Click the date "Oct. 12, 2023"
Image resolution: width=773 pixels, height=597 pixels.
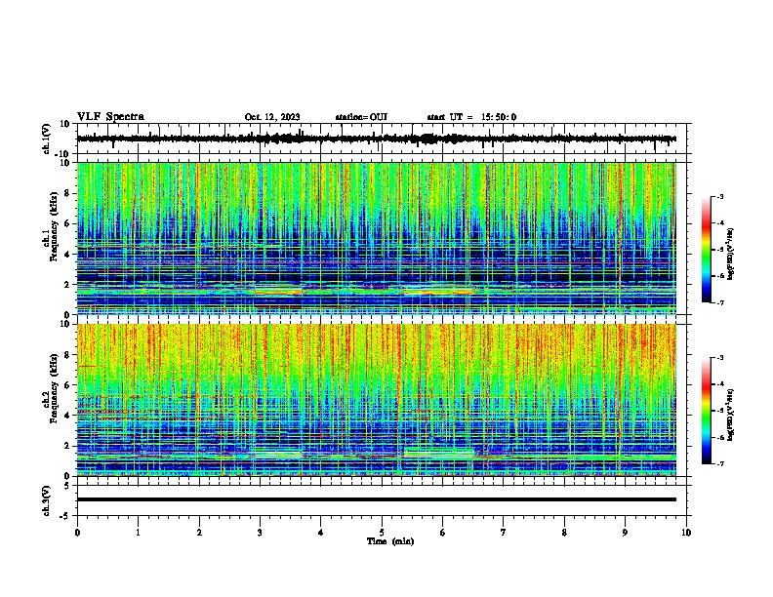272,117
